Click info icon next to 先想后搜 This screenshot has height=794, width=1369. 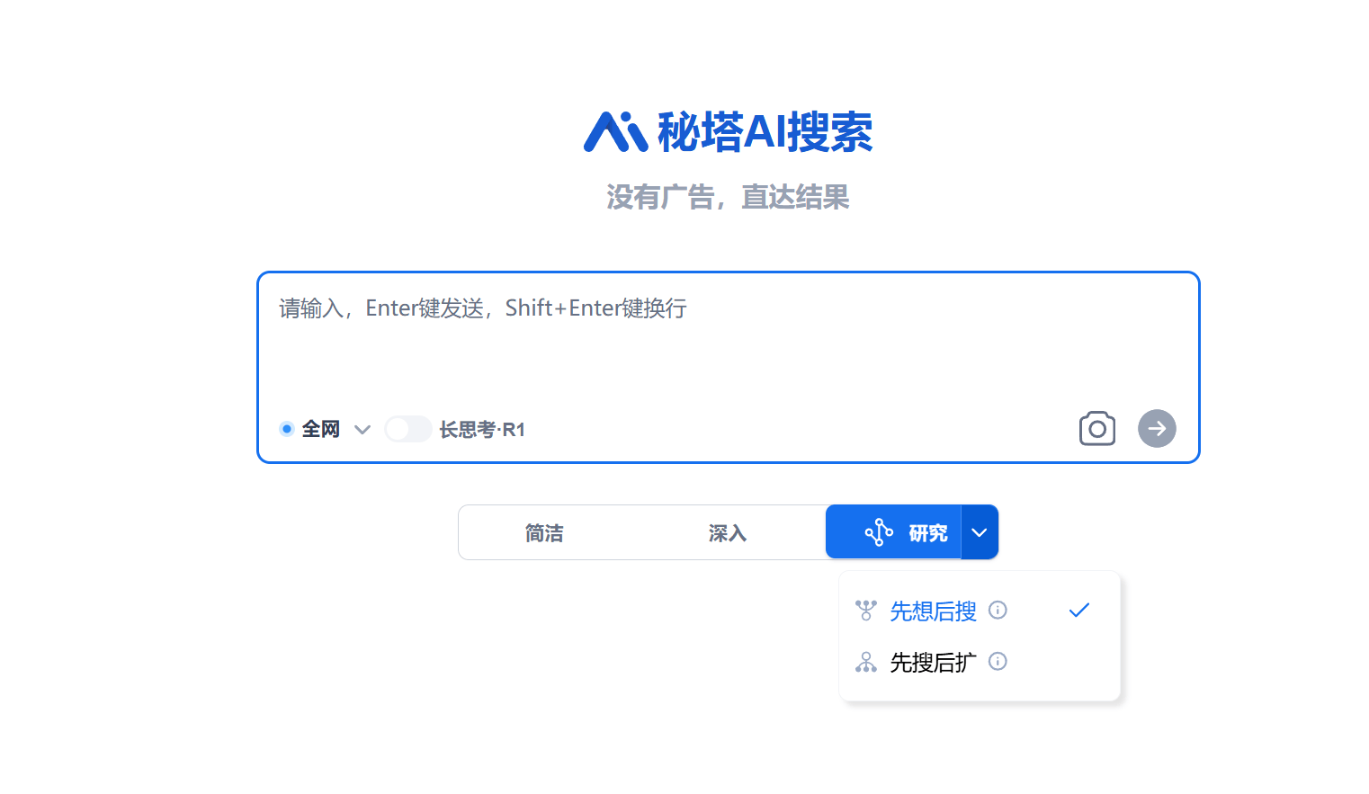998,611
